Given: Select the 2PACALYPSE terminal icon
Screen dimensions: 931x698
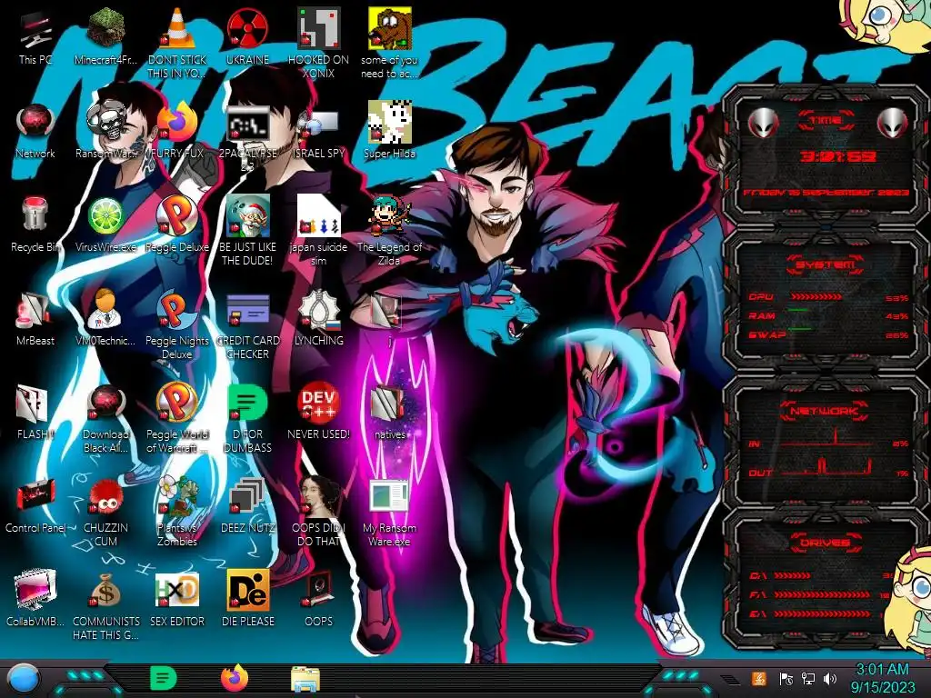Looking at the screenshot, I should [247, 125].
